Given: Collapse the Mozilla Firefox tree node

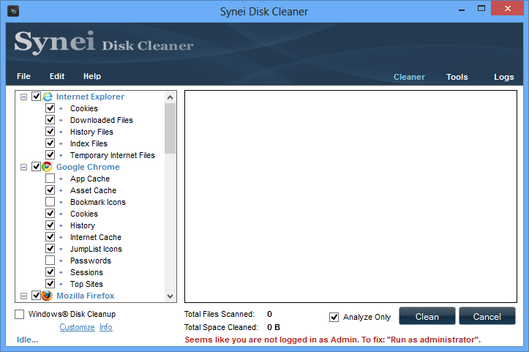Looking at the screenshot, I should point(23,296).
